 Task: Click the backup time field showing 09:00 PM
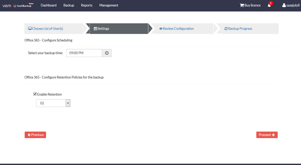click(x=84, y=53)
